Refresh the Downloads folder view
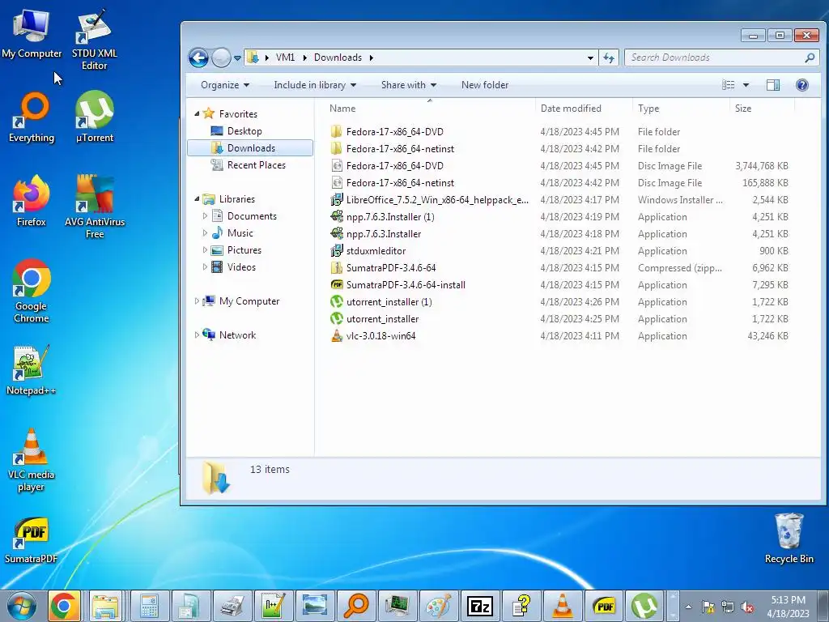The width and height of the screenshot is (829, 622). coord(609,58)
